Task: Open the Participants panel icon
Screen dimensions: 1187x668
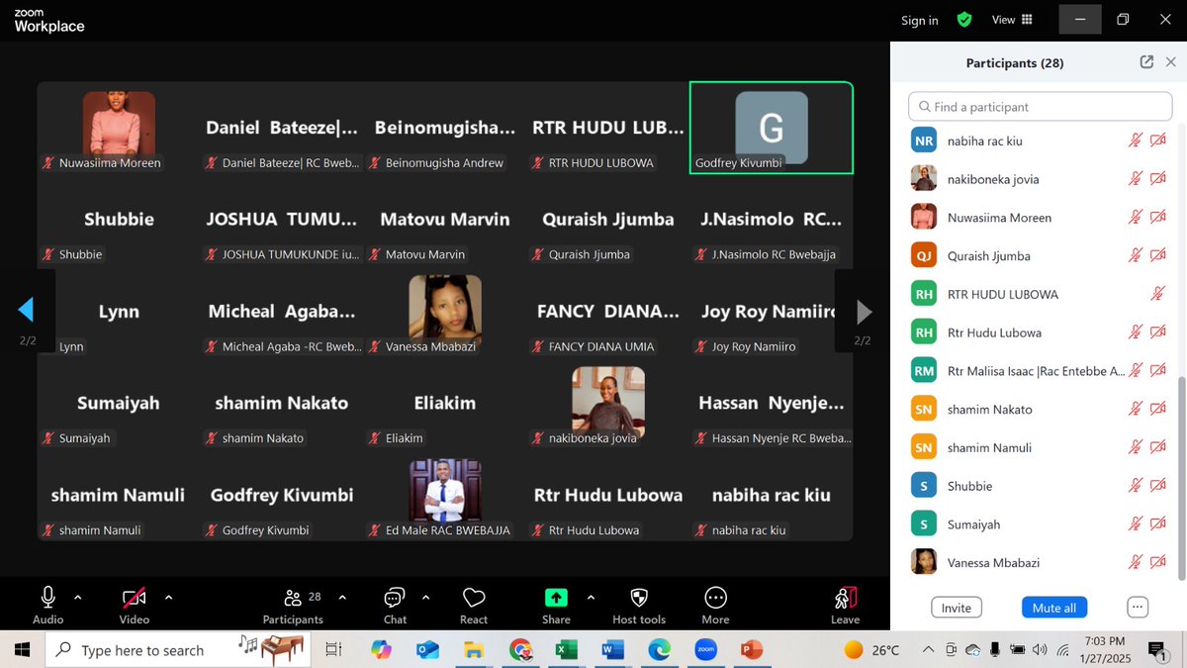Action: pyautogui.click(x=293, y=598)
